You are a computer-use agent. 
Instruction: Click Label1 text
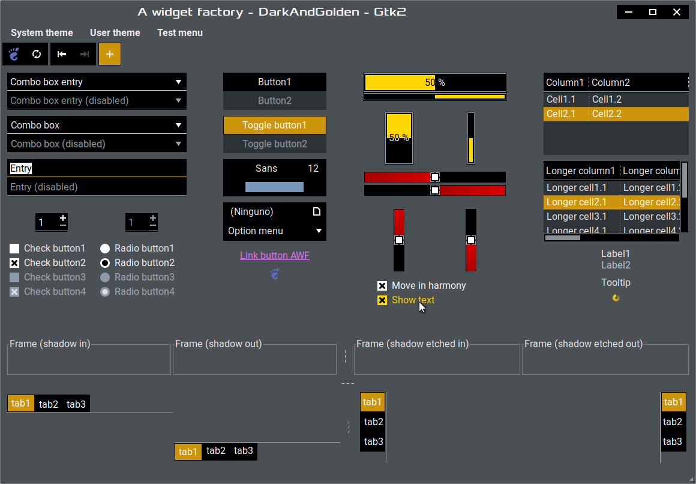pos(616,254)
